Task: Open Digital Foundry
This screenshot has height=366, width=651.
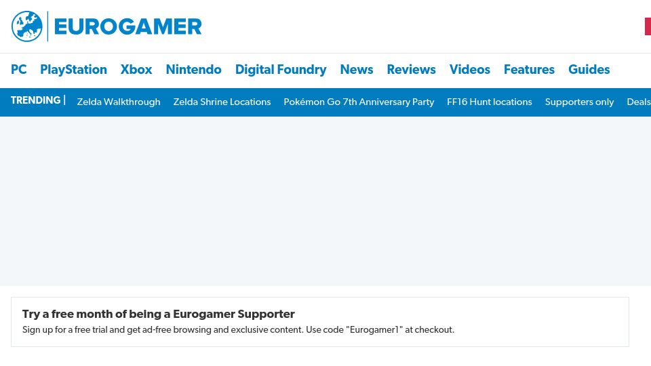Action: click(281, 69)
